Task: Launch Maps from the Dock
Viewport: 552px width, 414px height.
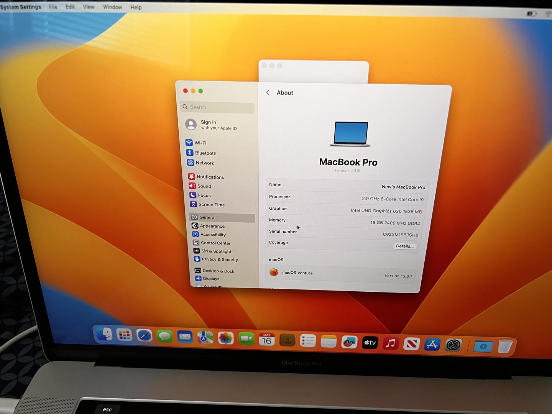Action: click(205, 338)
